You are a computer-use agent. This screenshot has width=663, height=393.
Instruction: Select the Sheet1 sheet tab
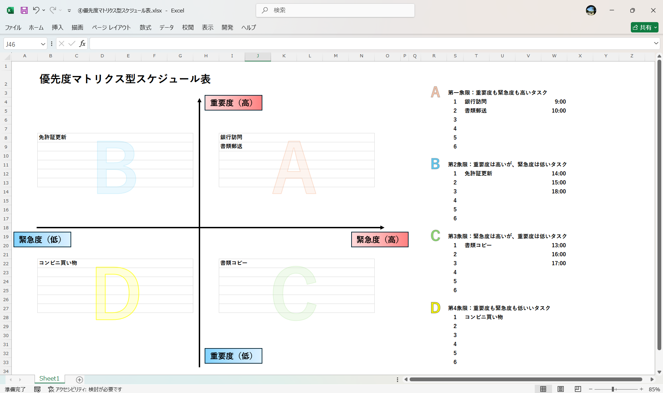tap(49, 378)
